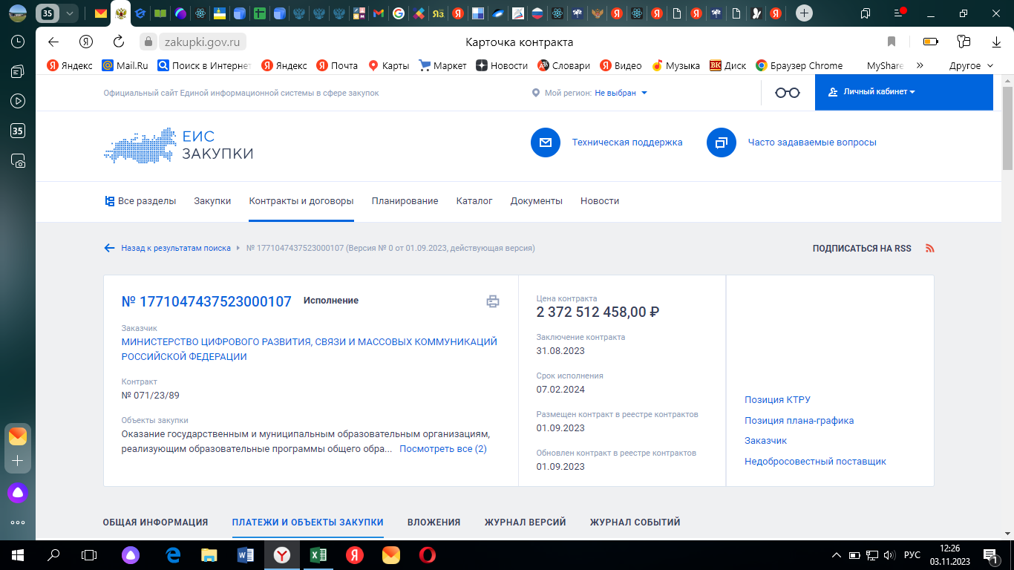
Task: Switch to the Журнал событий tab
Action: point(635,522)
